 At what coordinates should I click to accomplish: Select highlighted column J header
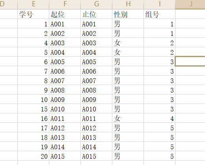(190, 4)
